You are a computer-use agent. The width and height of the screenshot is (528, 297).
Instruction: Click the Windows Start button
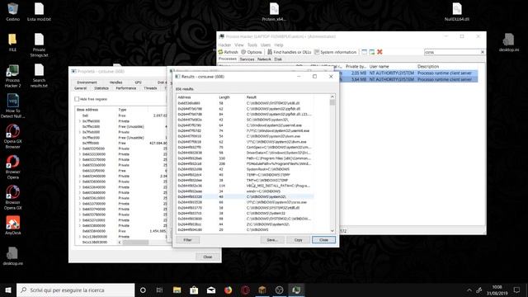pyautogui.click(x=8, y=290)
